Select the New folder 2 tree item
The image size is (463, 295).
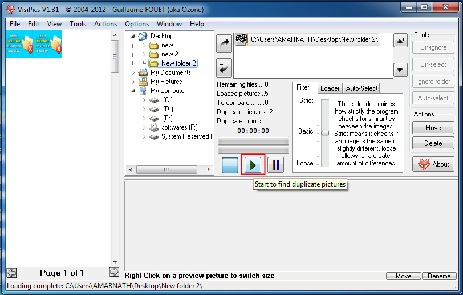(178, 63)
